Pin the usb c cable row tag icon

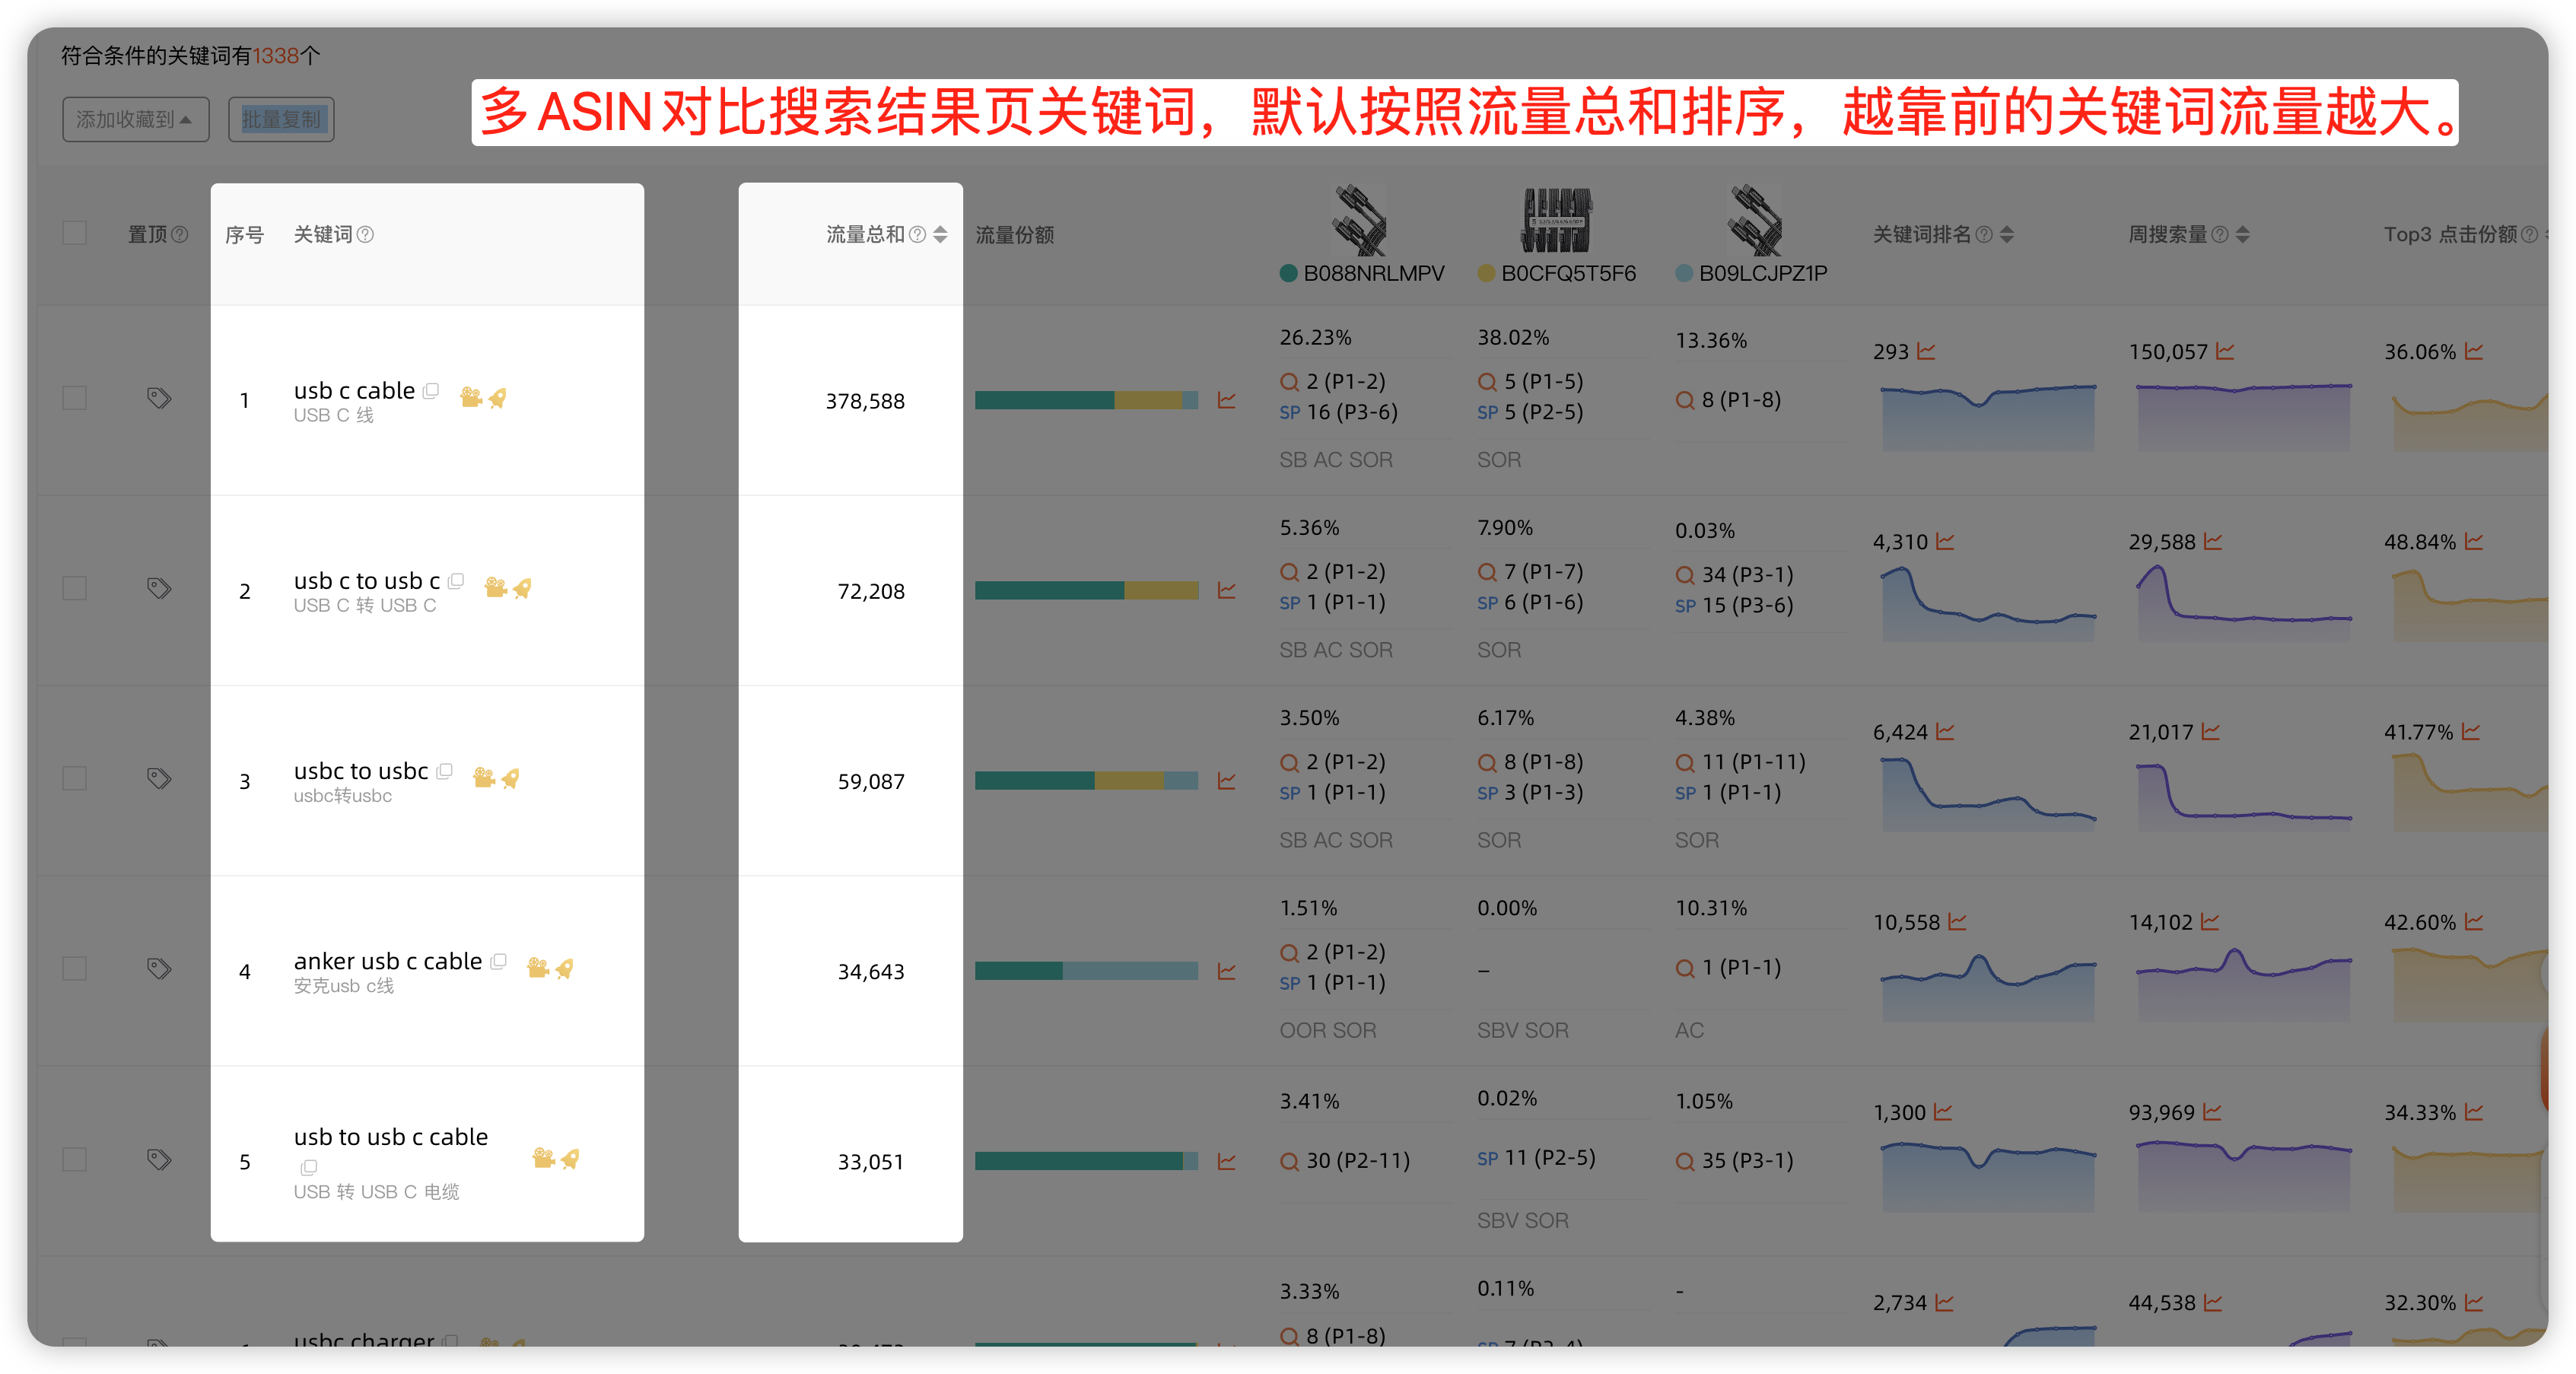pos(159,398)
